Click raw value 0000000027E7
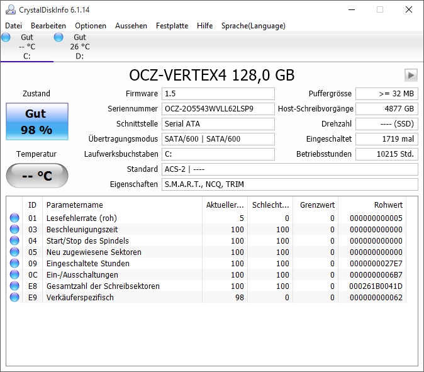The height and width of the screenshot is (372, 424). click(376, 264)
